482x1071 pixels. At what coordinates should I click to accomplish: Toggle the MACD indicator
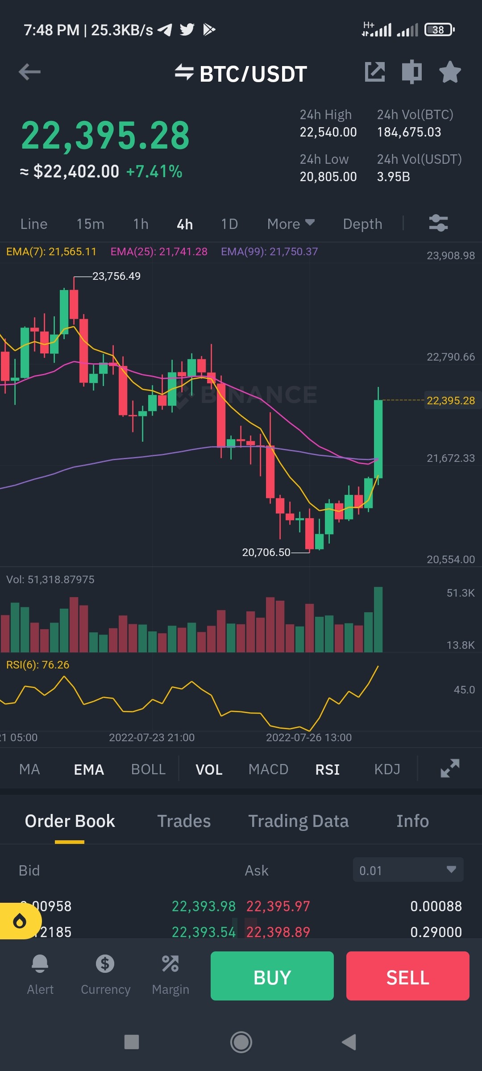[268, 769]
